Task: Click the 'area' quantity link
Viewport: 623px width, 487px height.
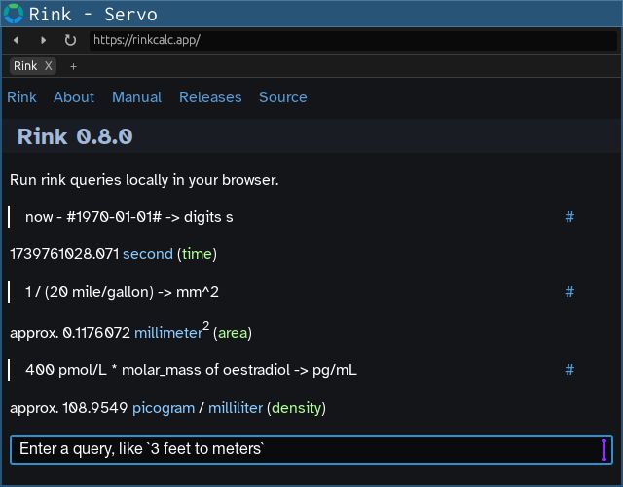Action: [x=233, y=333]
